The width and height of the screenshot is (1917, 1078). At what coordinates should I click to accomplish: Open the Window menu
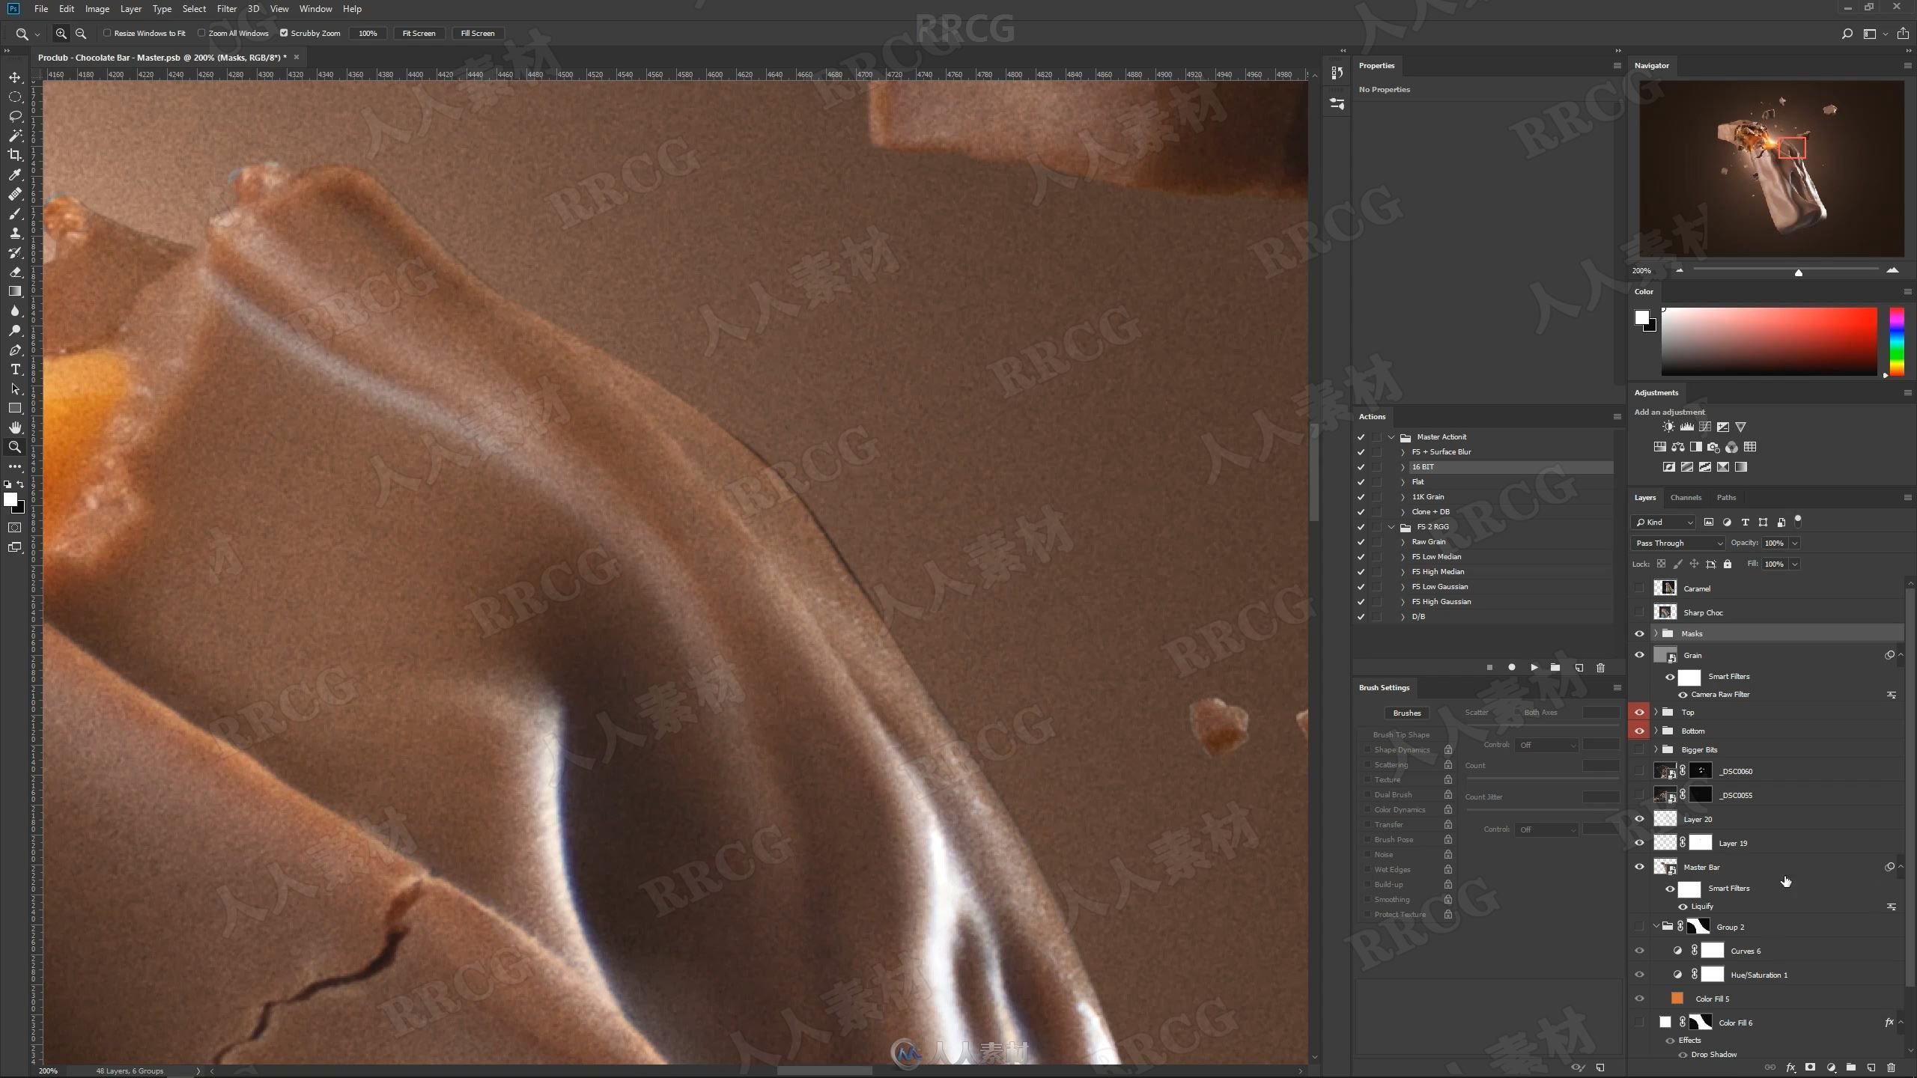315,9
